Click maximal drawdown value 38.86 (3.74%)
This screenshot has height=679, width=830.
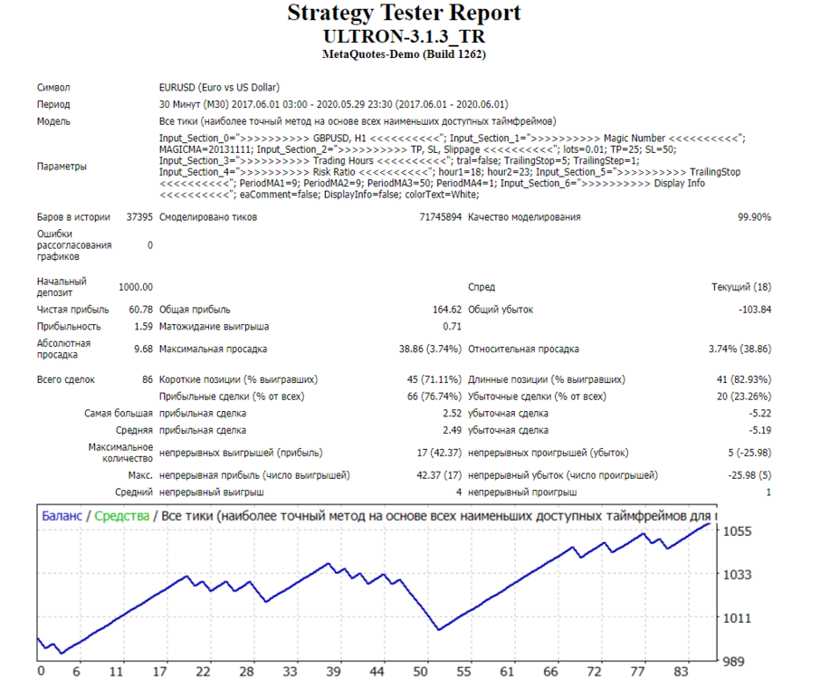[x=430, y=349]
